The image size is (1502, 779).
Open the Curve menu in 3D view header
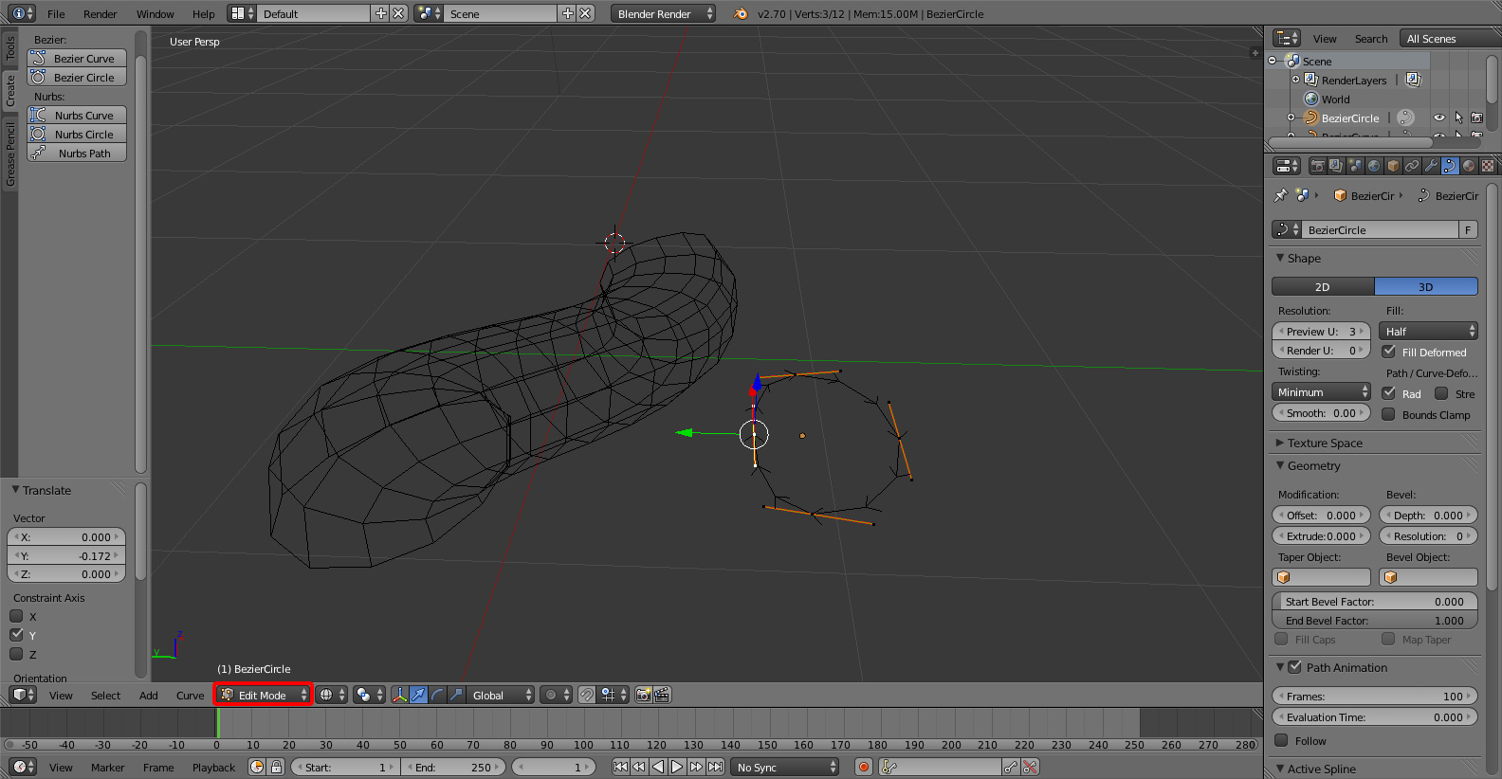click(190, 695)
